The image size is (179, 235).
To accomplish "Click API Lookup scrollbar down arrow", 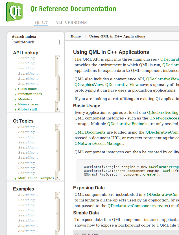I will point(57,109).
